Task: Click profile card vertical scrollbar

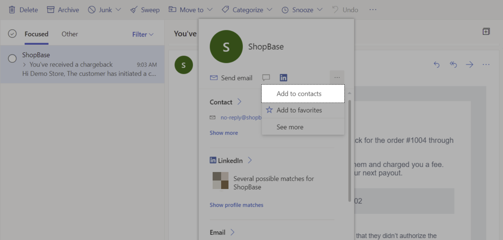Action: click(x=349, y=151)
